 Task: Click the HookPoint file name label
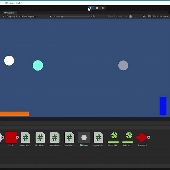click(x=40, y=145)
